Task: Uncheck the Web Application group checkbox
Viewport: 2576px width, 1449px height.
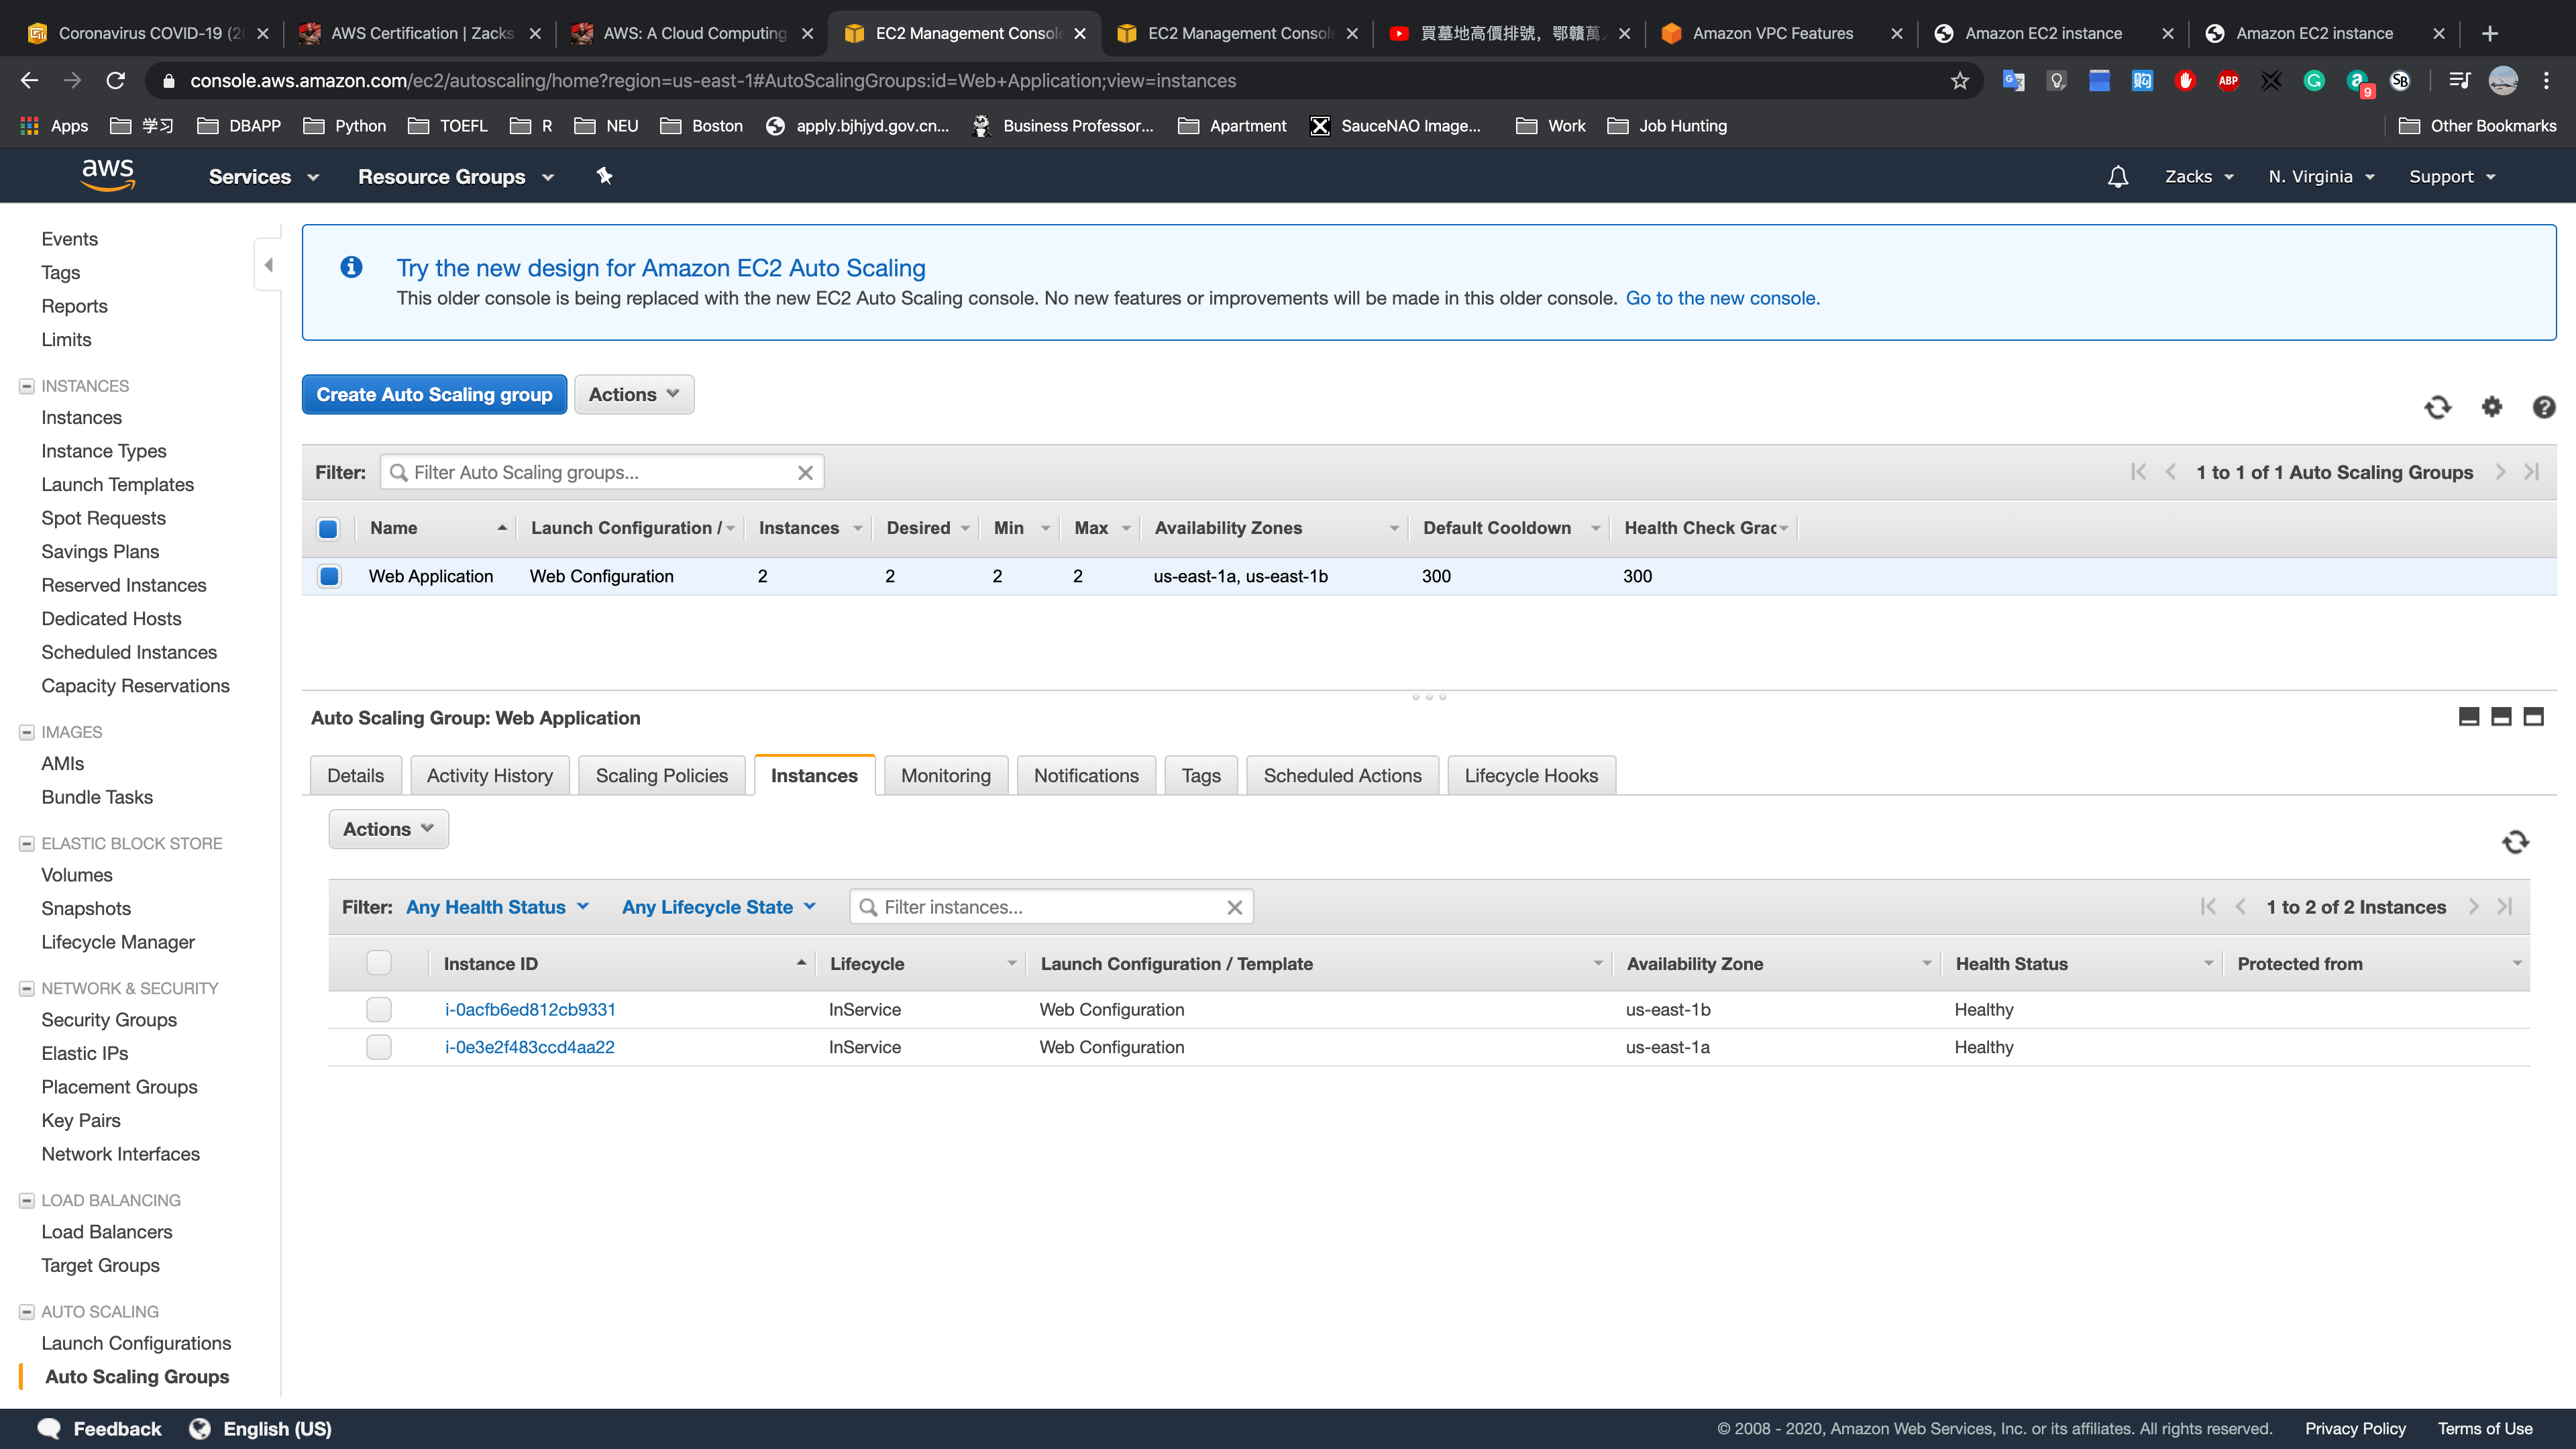Action: pyautogui.click(x=329, y=576)
